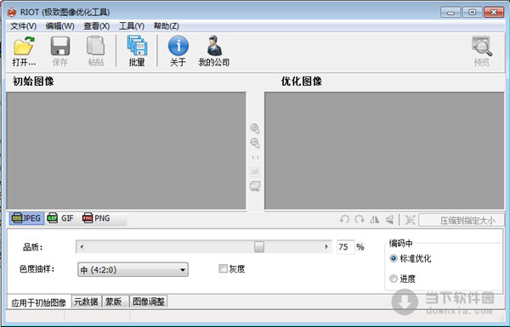Minimize the RIOT window
Screen dimensions: 510x327
[450, 13]
